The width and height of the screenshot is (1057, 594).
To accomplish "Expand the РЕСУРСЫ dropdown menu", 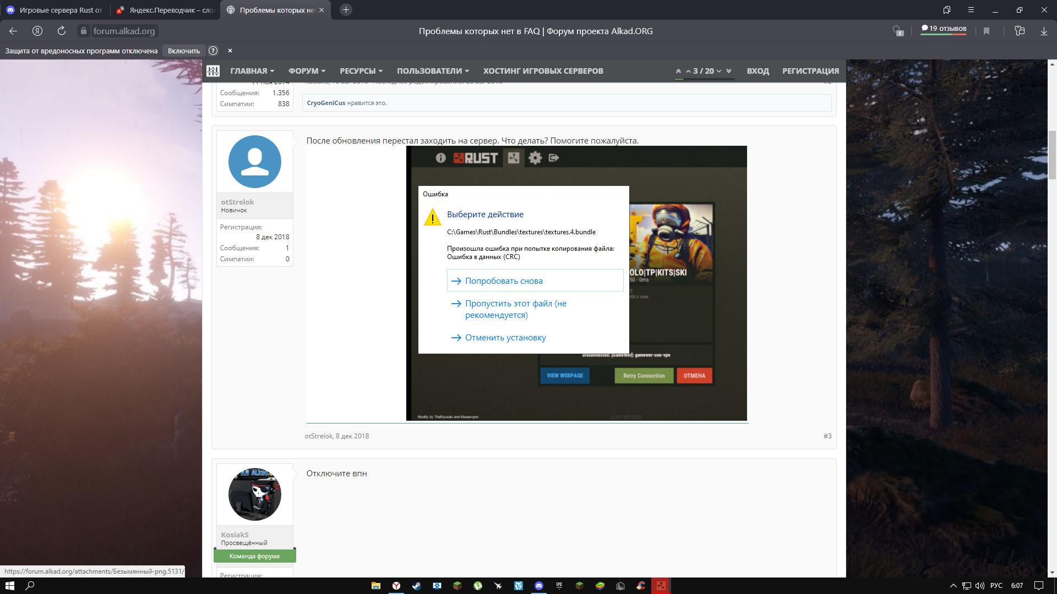I will (361, 71).
